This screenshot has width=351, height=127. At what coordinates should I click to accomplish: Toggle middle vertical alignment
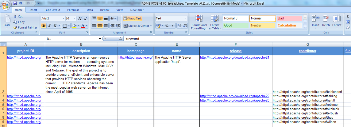pyautogui.click(x=100, y=18)
